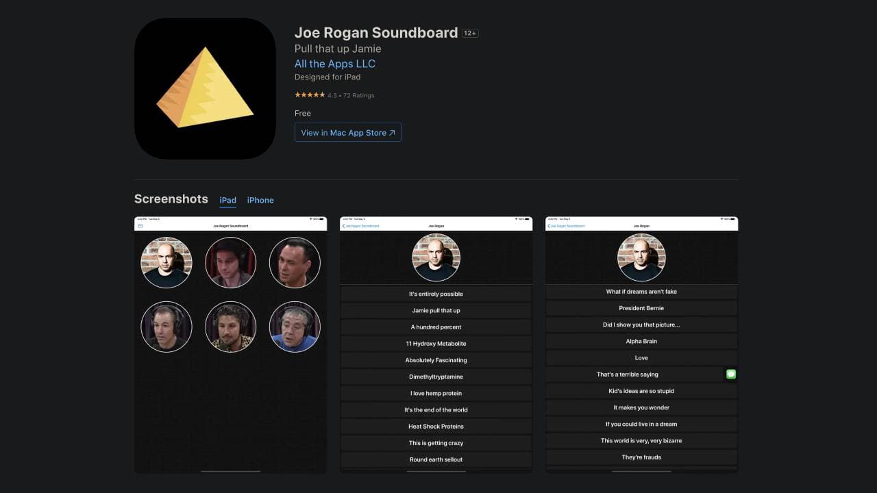Image resolution: width=877 pixels, height=493 pixels.
Task: Click the 12+ age rating badge
Action: 469,32
